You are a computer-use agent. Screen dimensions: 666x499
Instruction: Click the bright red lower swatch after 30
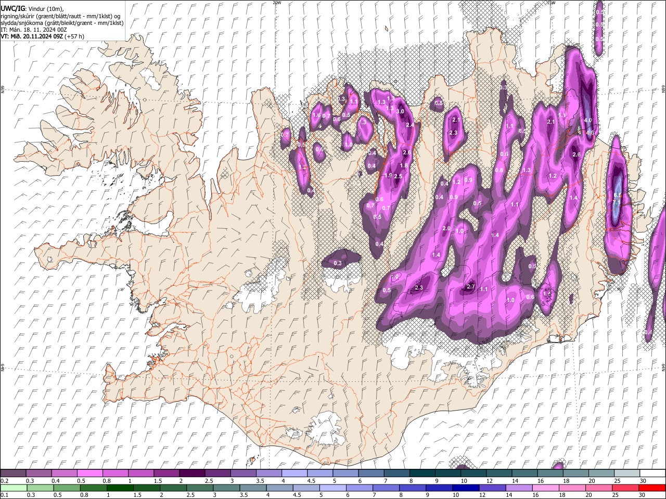point(651,488)
